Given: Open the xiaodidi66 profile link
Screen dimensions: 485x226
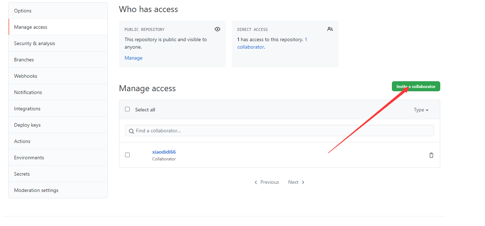Looking at the screenshot, I should point(164,152).
